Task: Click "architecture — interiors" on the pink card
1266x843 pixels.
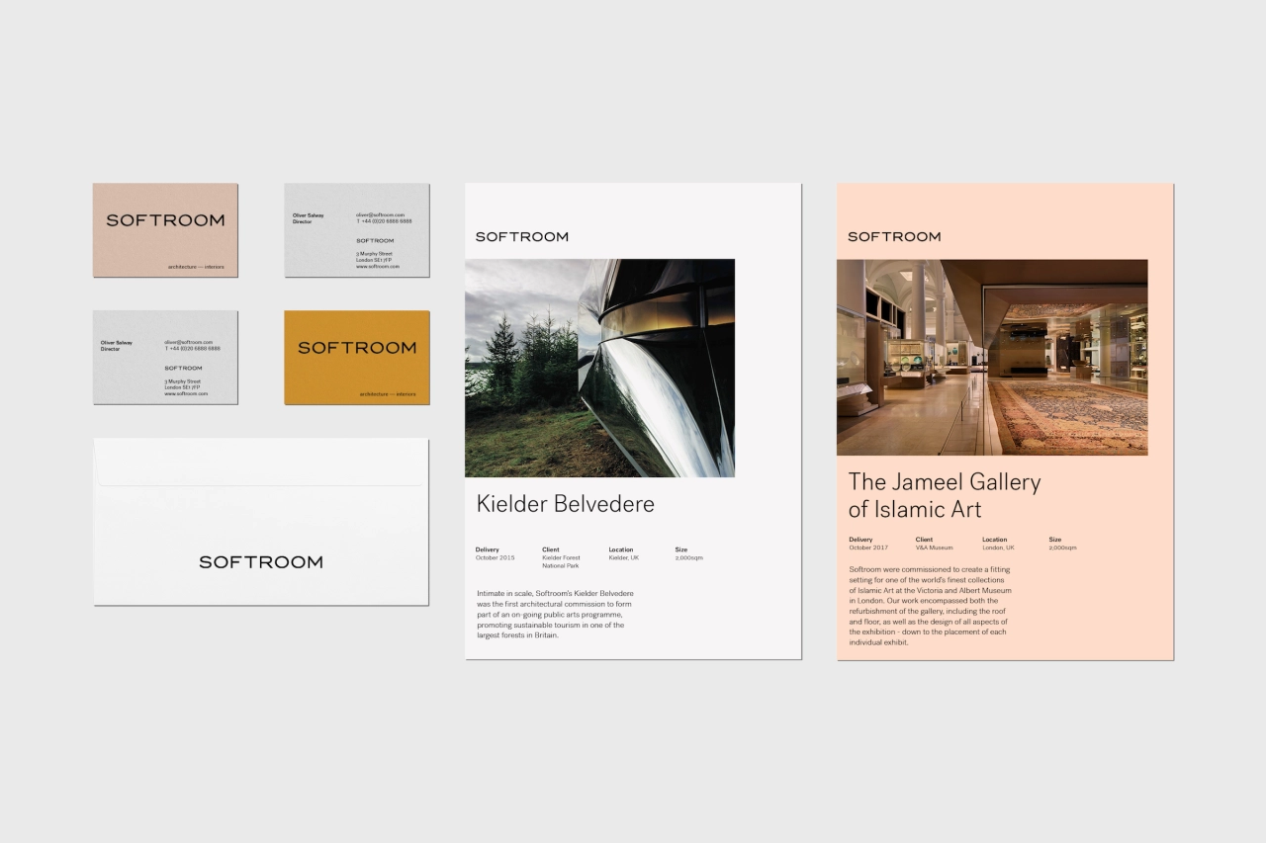Action: [196, 267]
